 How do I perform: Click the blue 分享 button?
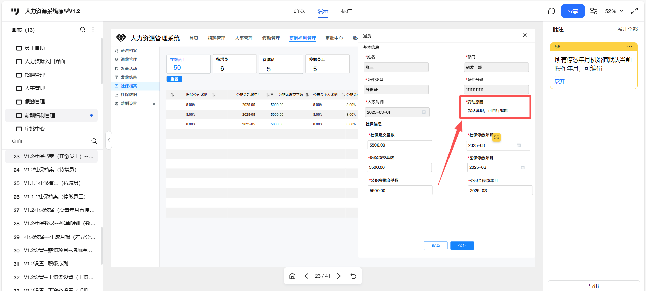point(573,11)
